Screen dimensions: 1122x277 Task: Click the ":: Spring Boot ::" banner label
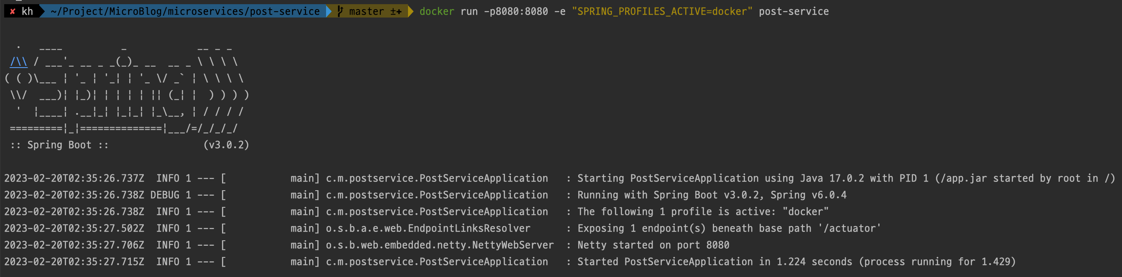tap(59, 145)
